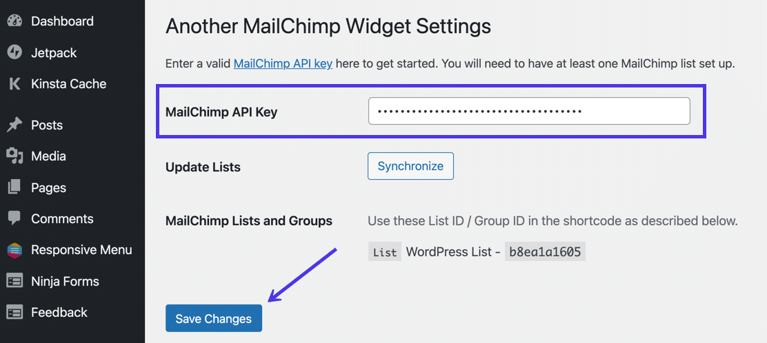Click the Media library icon
767x343 pixels.
coord(14,156)
